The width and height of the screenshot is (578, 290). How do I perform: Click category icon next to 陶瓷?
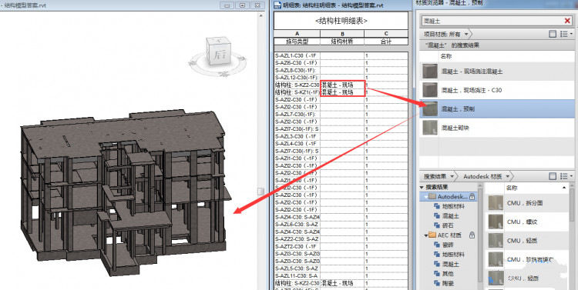[x=437, y=283]
